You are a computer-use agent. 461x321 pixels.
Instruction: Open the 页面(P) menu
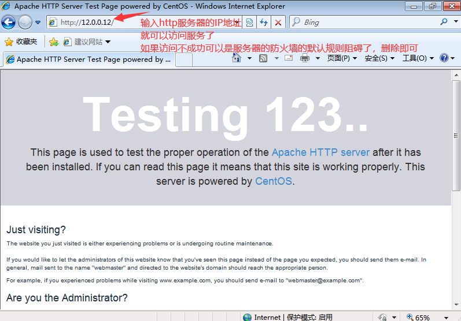click(x=342, y=58)
